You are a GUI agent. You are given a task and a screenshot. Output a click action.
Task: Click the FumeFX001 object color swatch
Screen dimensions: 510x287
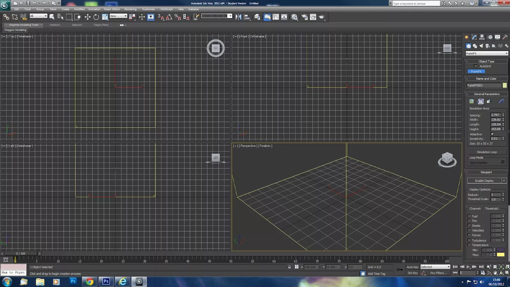(x=505, y=85)
